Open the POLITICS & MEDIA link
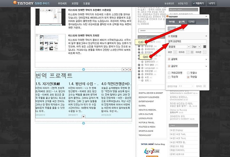230x157 pixels. tap(147, 127)
